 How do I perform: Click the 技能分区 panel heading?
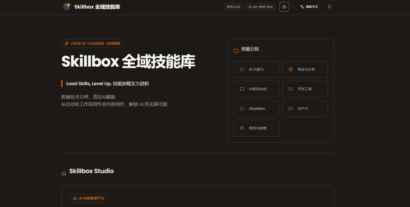tap(250, 49)
